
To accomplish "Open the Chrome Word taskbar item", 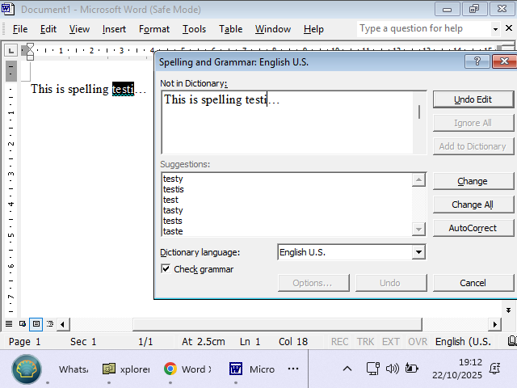I will click(187, 369).
